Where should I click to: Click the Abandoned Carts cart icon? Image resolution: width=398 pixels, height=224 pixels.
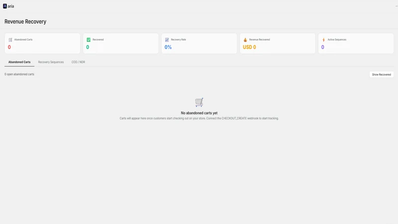(x=10, y=40)
